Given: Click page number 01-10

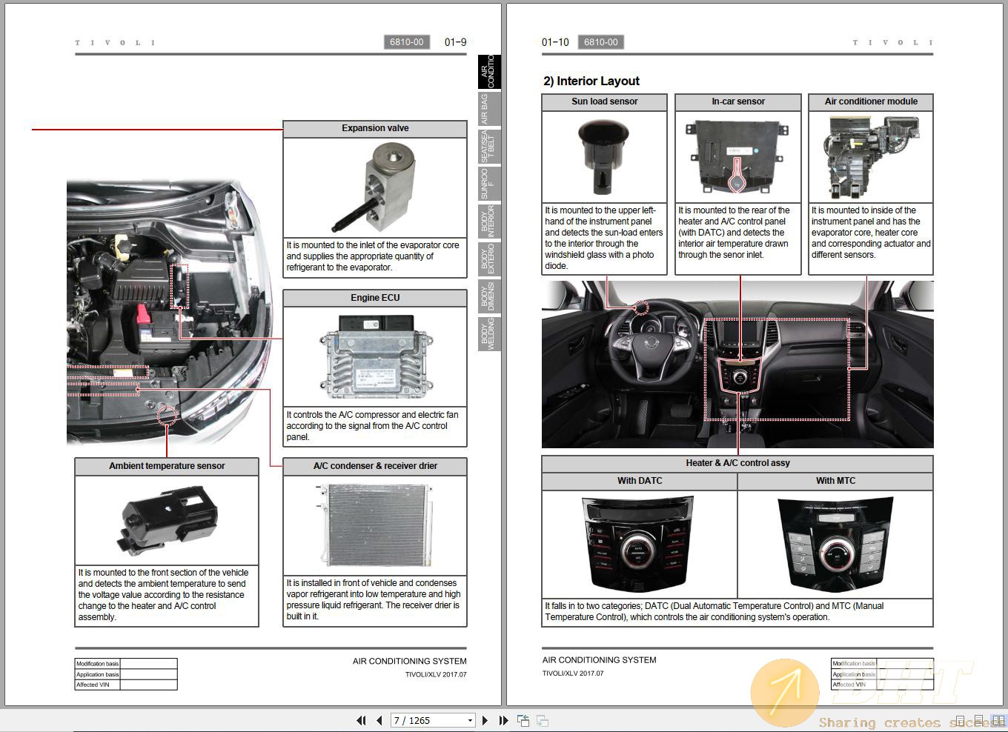Looking at the screenshot, I should click(555, 42).
